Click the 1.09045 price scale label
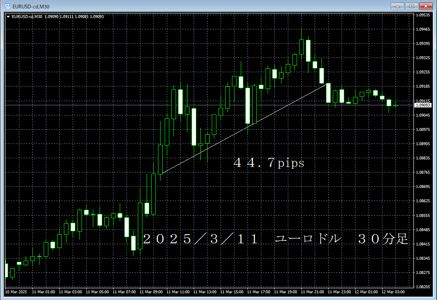The height and width of the screenshot is (300, 437). (423, 115)
